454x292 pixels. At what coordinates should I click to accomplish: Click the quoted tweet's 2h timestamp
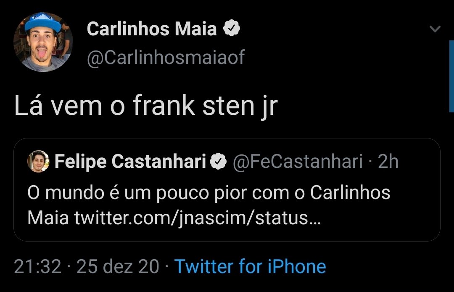coord(388,162)
